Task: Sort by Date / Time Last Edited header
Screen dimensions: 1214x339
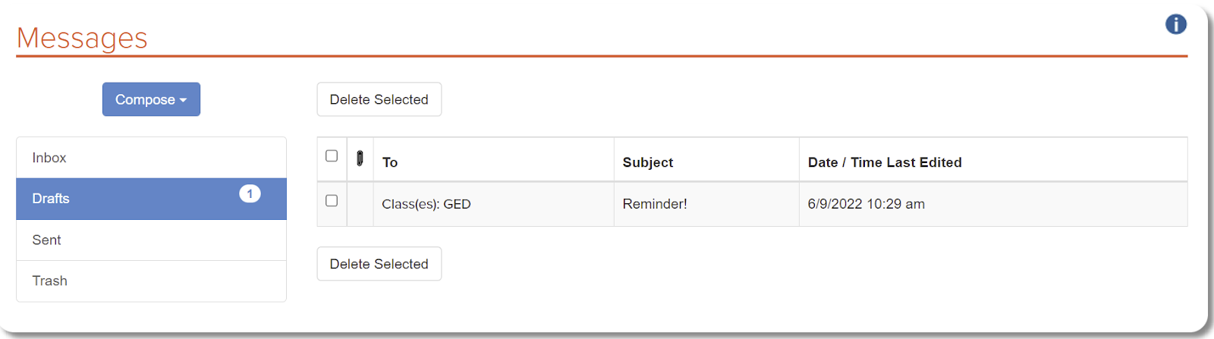Action: click(x=885, y=162)
